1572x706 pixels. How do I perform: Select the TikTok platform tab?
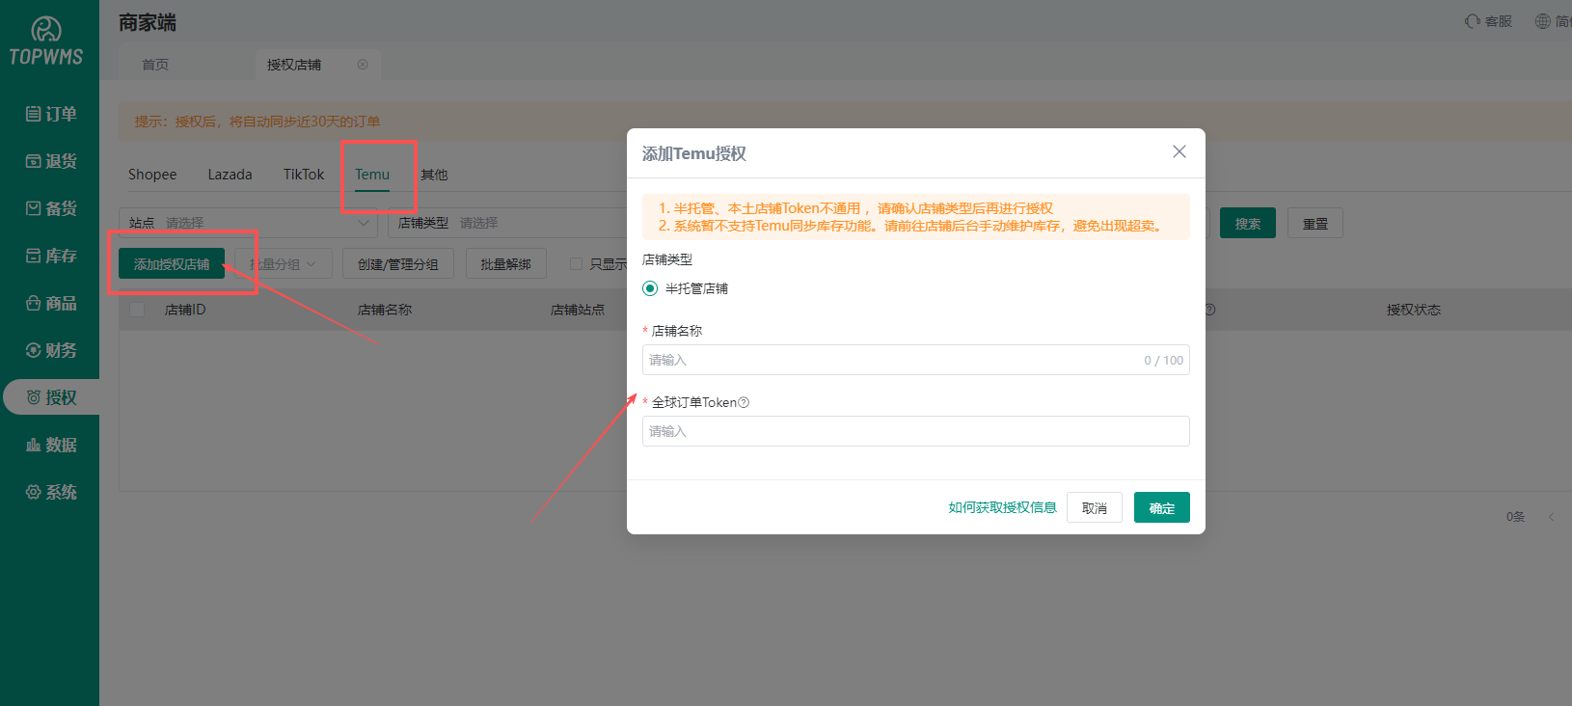(x=304, y=175)
